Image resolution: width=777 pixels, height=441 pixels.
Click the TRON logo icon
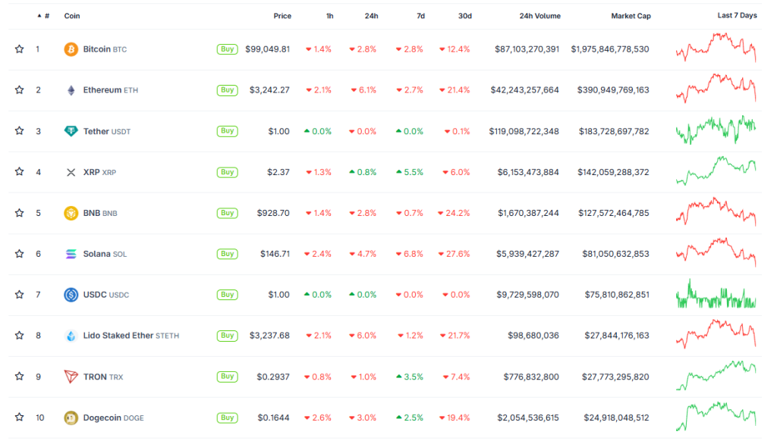click(71, 377)
